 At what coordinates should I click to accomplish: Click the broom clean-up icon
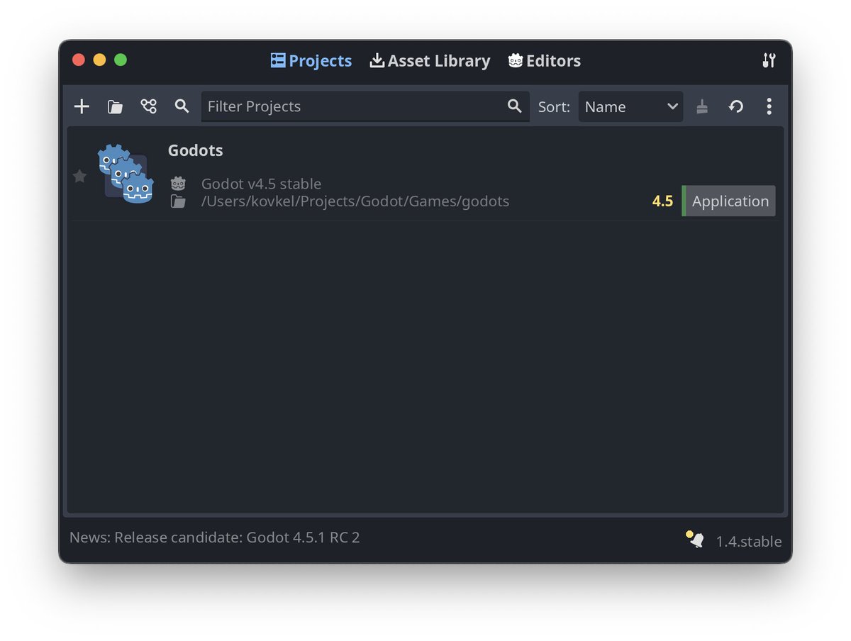point(702,106)
